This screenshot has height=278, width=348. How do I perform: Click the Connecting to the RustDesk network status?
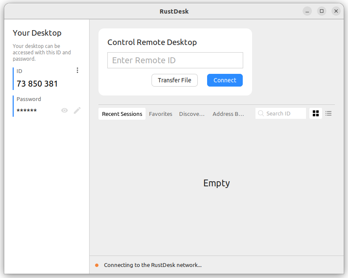click(153, 265)
